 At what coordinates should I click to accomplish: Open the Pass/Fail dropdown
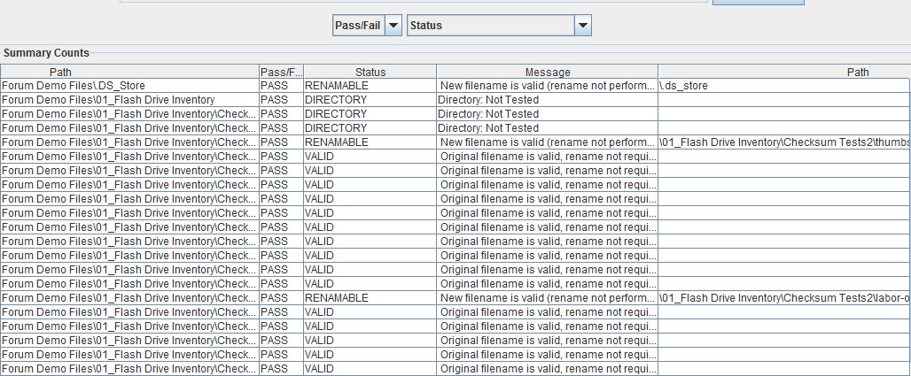coord(367,26)
